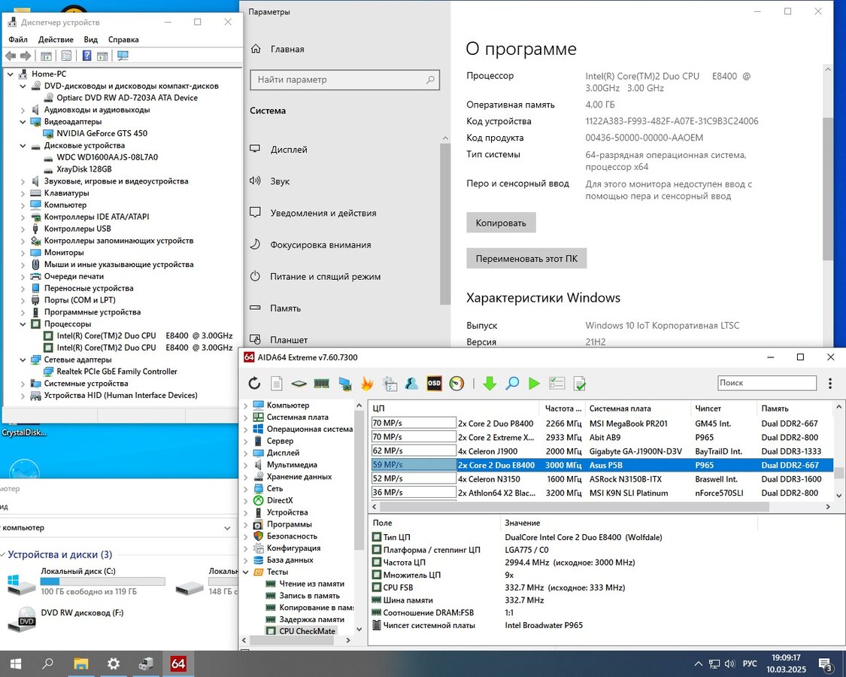This screenshot has width=846, height=677.
Task: Click the document with green checkmark icon
Action: pos(580,384)
